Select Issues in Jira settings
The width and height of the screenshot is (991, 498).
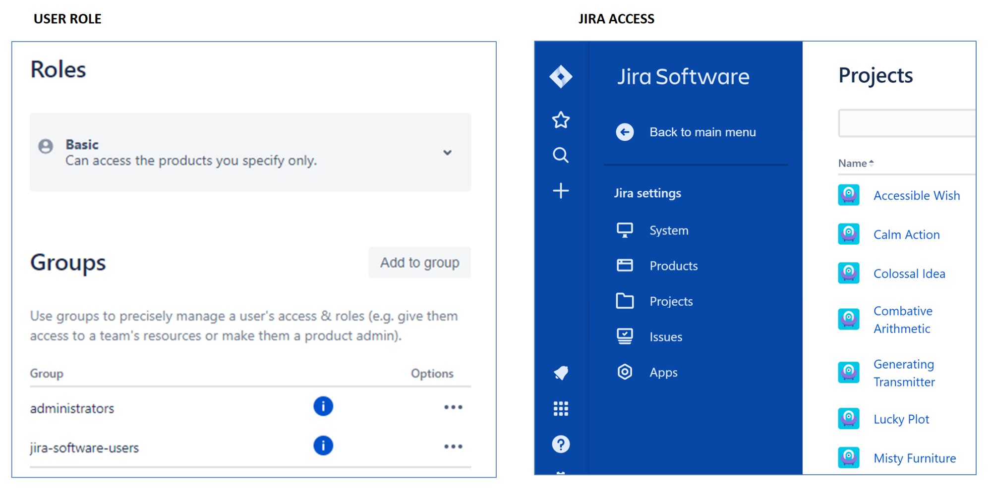coord(666,337)
